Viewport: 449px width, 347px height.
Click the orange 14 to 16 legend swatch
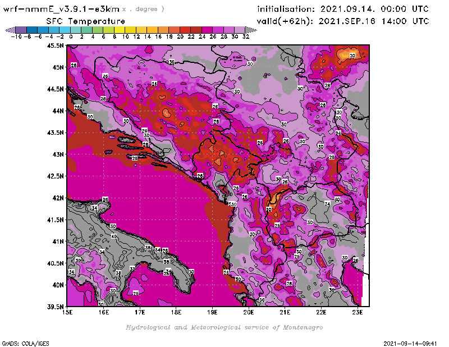point(152,30)
